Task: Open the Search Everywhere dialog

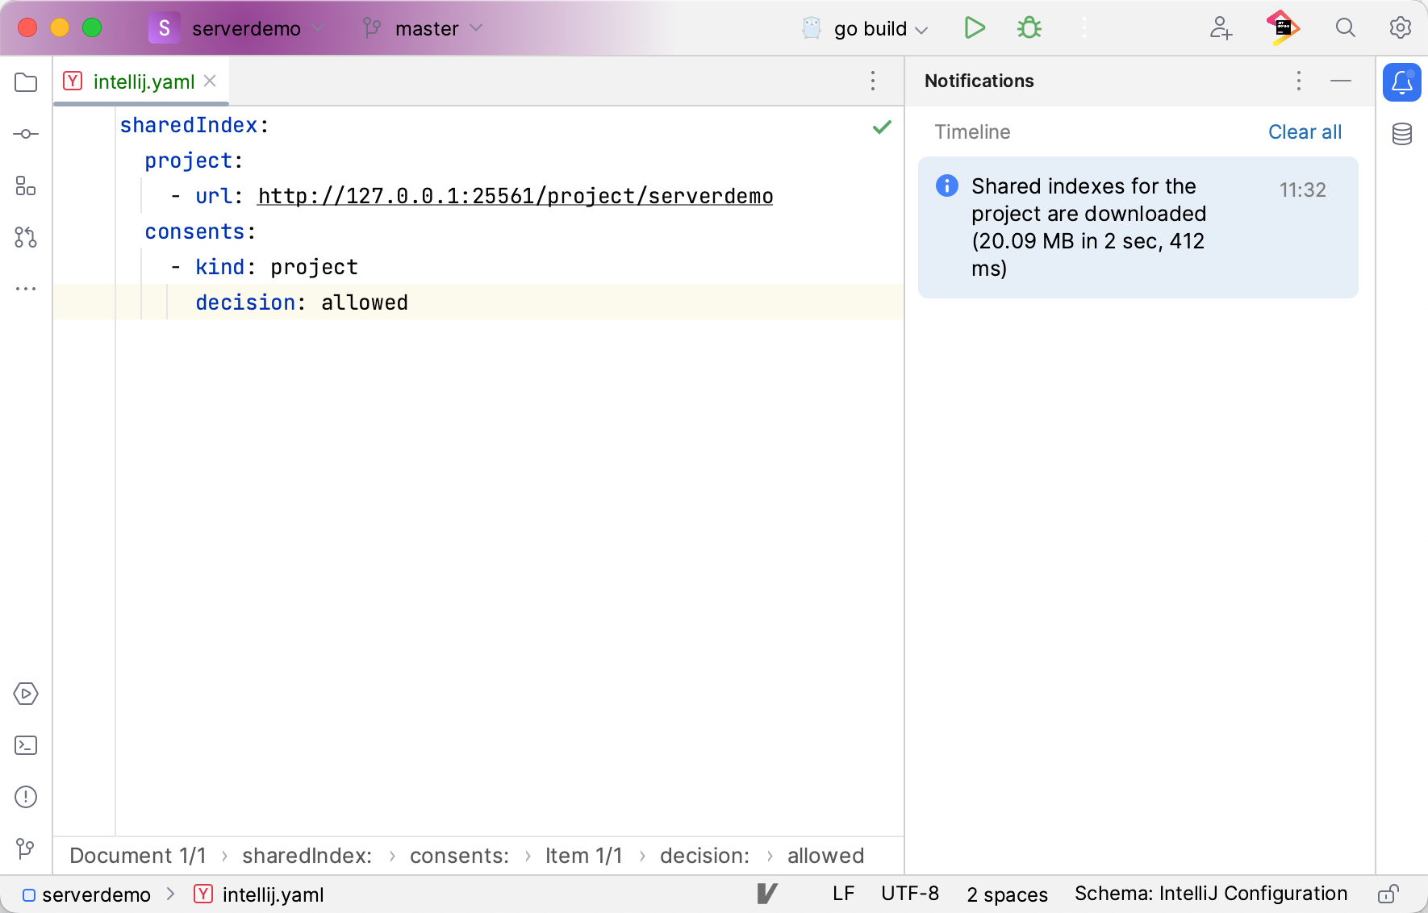Action: point(1345,27)
